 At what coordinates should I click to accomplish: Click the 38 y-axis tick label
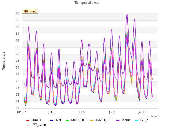17,20
